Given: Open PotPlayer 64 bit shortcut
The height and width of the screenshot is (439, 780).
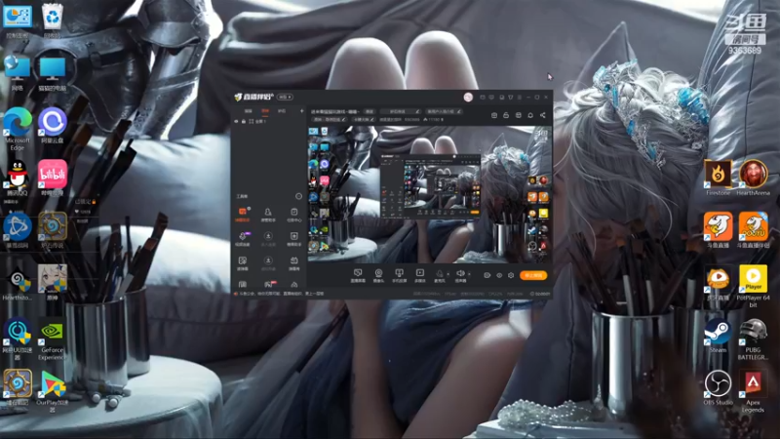Looking at the screenshot, I should point(753,286).
